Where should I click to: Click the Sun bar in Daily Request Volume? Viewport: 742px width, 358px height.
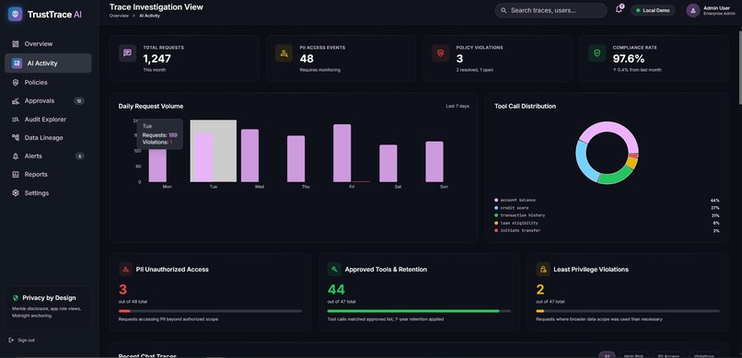point(435,162)
